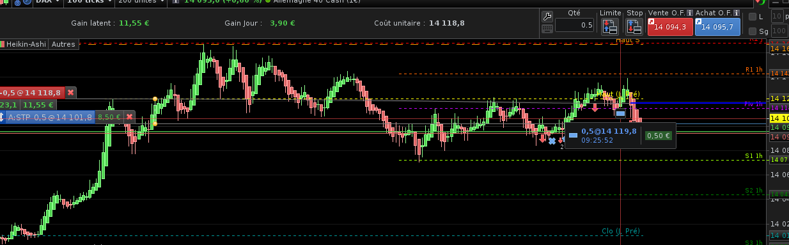This screenshot has height=245, width=789.
Task: Open info icon next to Vente O.F.
Action: 690,13
